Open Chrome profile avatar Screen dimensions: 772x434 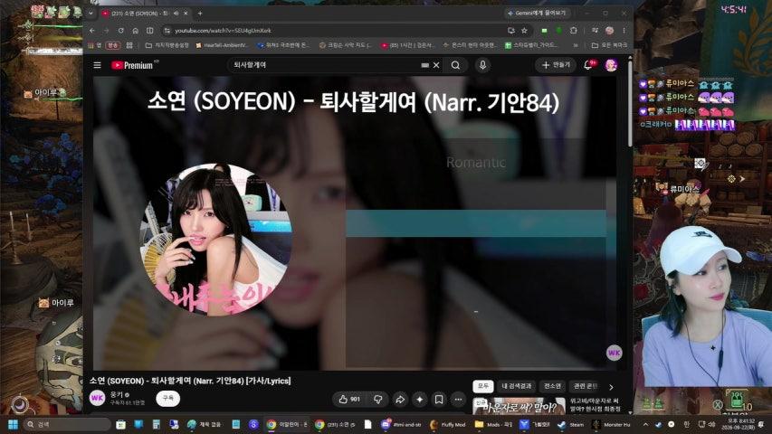pyautogui.click(x=609, y=31)
